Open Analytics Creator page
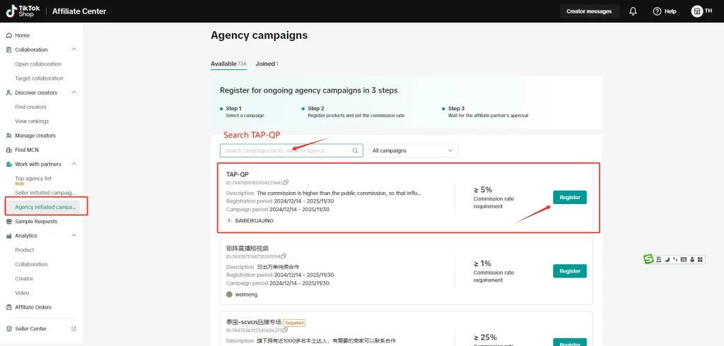Viewport: 724px width, 346px height. coord(24,279)
